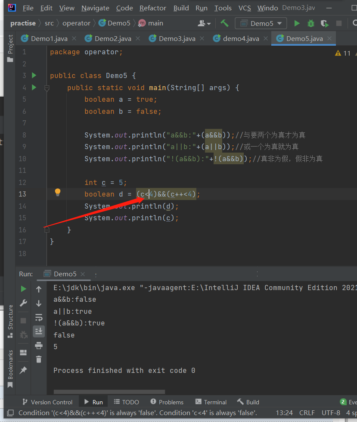Open the Edit menu
This screenshot has height=422, width=357.
[x=46, y=8]
